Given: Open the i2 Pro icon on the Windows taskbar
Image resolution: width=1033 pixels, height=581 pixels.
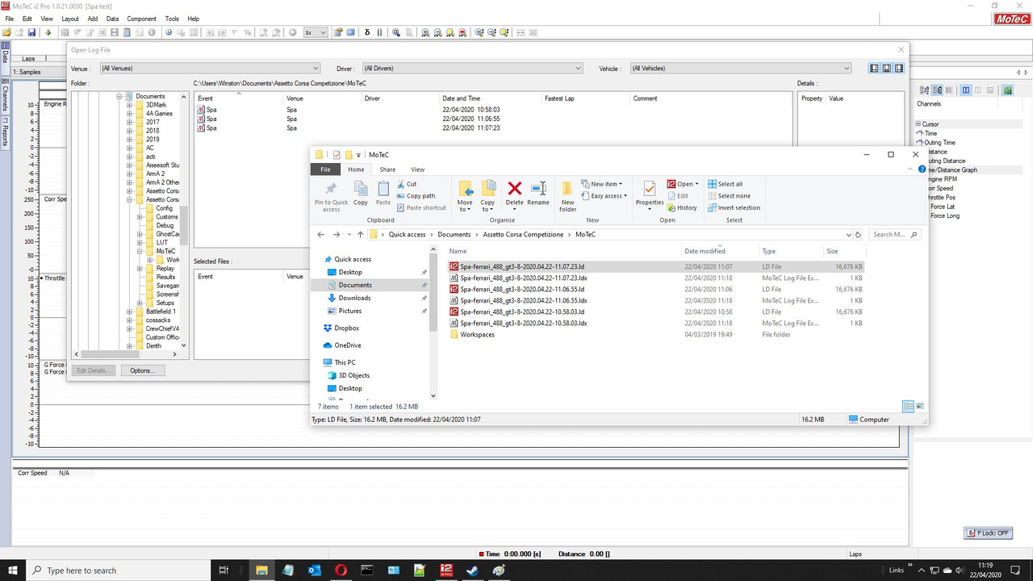Looking at the screenshot, I should click(445, 571).
